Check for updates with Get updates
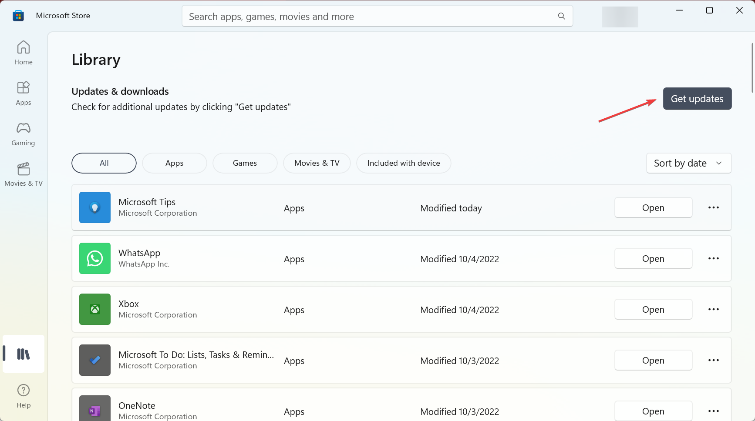This screenshot has width=755, height=421. pyautogui.click(x=697, y=99)
